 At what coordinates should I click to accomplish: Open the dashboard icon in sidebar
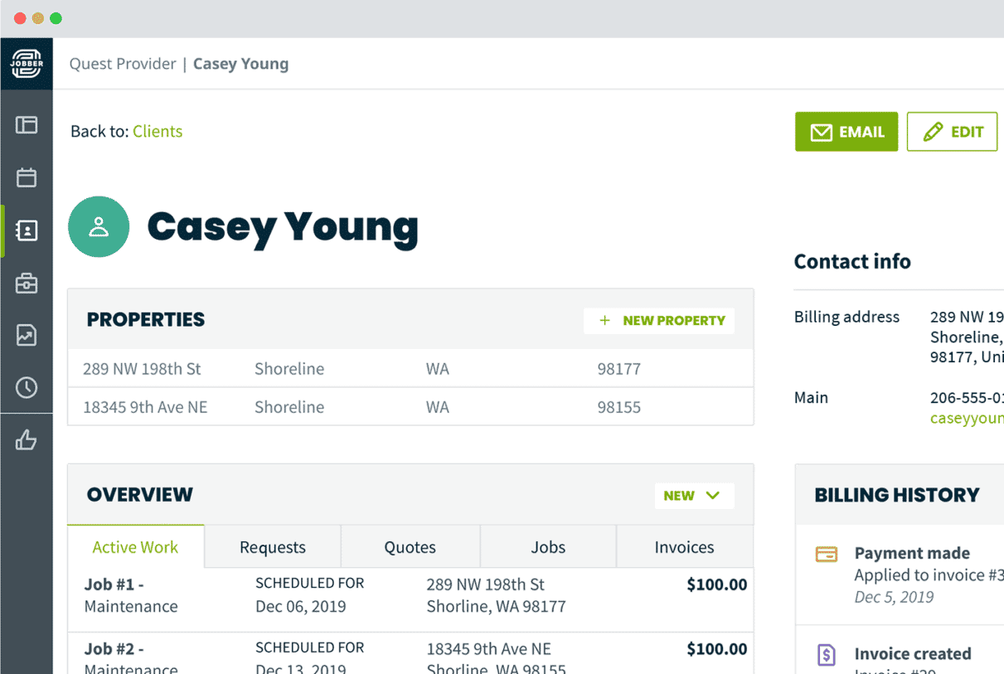27,125
